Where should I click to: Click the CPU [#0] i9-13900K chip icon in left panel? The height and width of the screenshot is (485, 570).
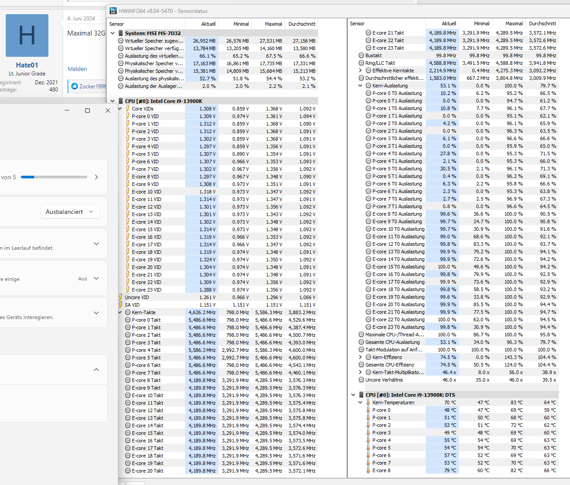(120, 101)
